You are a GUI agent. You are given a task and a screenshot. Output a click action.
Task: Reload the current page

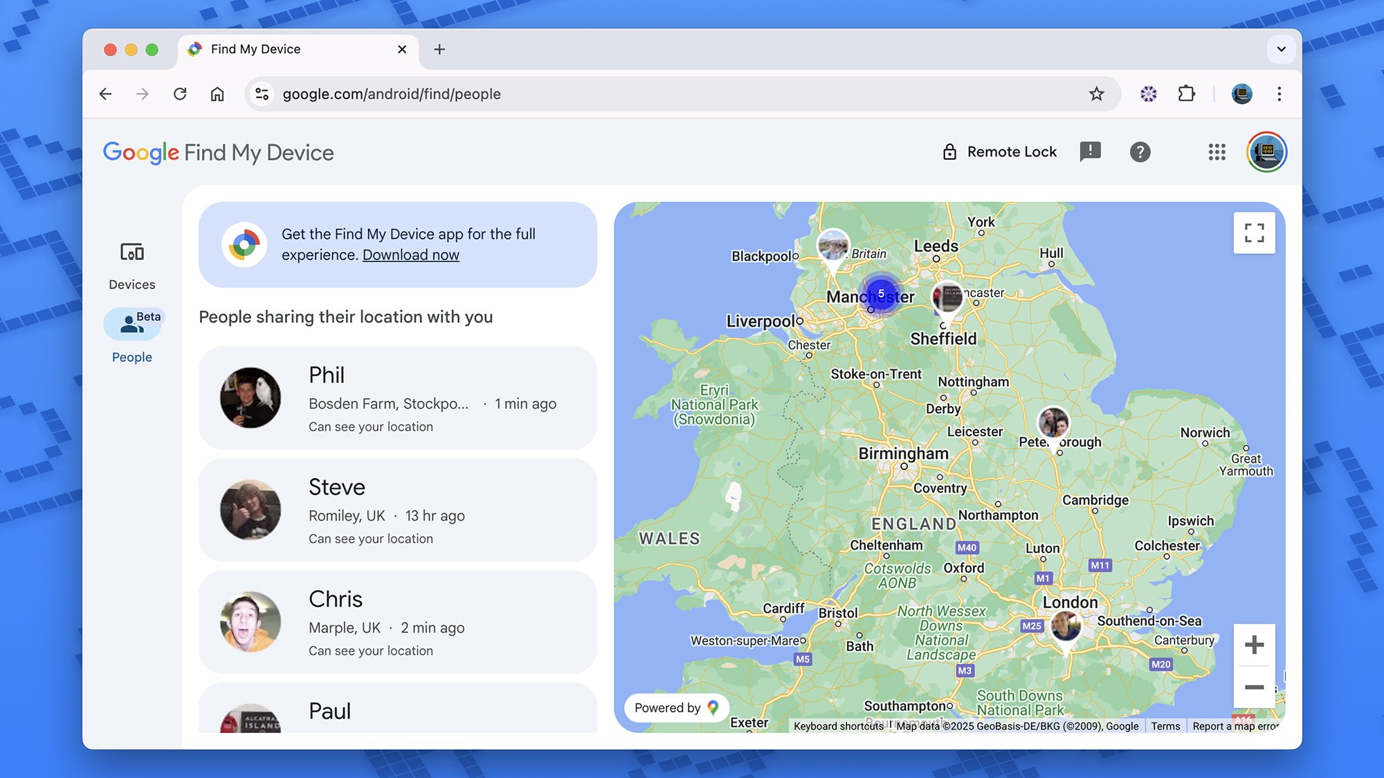click(x=180, y=93)
